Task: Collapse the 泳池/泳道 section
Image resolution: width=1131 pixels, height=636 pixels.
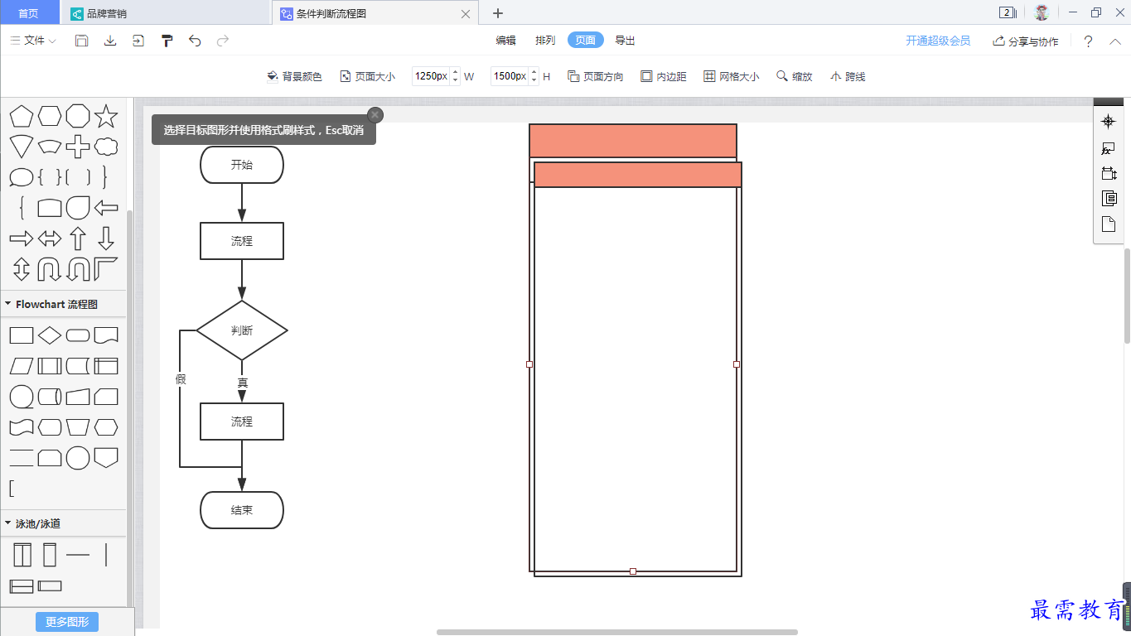Action: click(x=8, y=523)
